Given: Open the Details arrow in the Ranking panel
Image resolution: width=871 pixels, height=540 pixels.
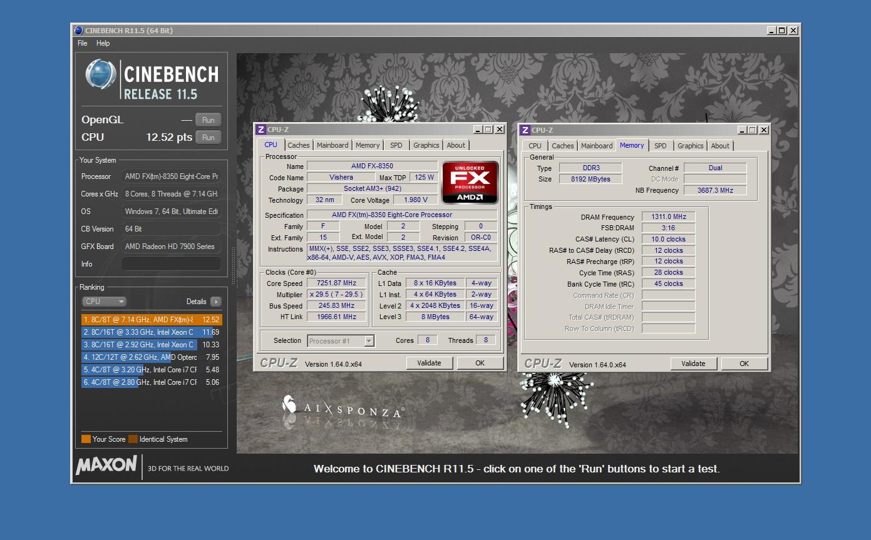Looking at the screenshot, I should click(216, 302).
